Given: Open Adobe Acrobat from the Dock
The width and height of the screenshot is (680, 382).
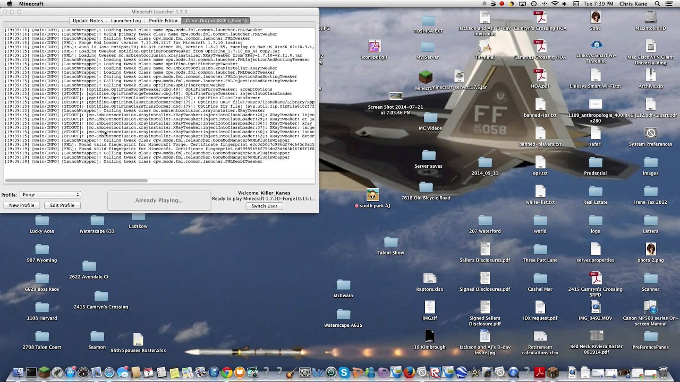Looking at the screenshot, I should 540,372.
